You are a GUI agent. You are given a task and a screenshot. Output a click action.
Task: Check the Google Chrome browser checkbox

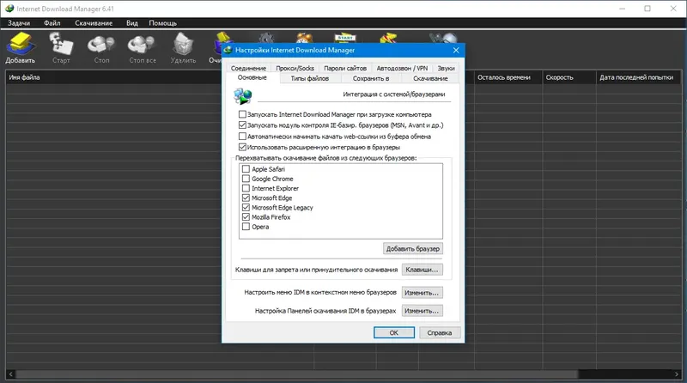(x=246, y=179)
